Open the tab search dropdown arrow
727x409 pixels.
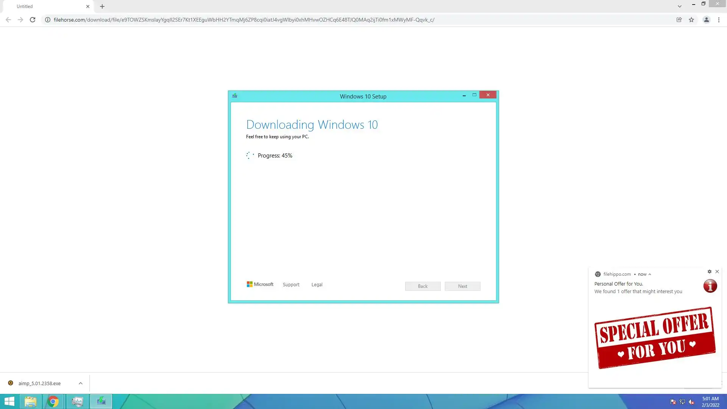(680, 6)
